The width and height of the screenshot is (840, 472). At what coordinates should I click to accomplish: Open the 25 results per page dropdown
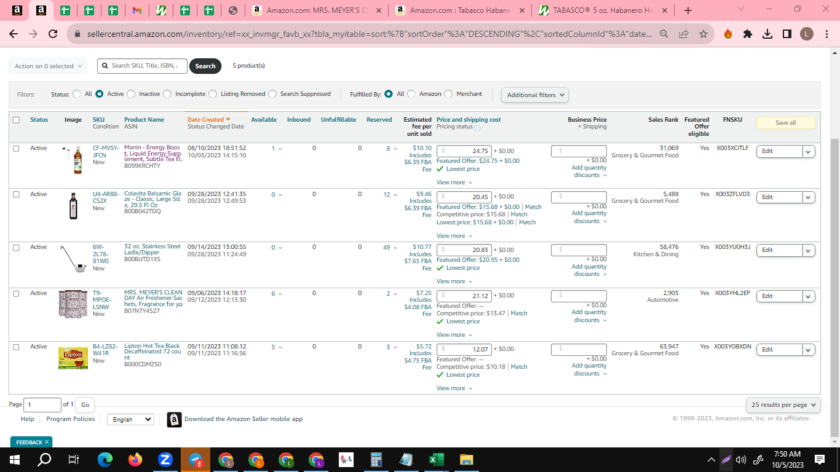tap(783, 405)
